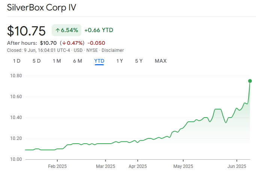Screen dimensions: 256x175
Task: Click the May 2025 x-axis label
Action: point(183,166)
